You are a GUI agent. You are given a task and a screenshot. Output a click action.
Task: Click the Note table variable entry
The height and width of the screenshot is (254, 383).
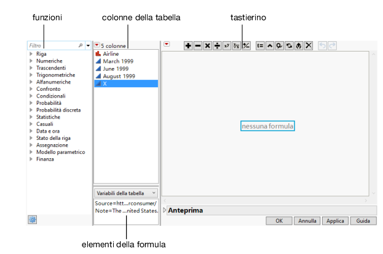coord(126,210)
